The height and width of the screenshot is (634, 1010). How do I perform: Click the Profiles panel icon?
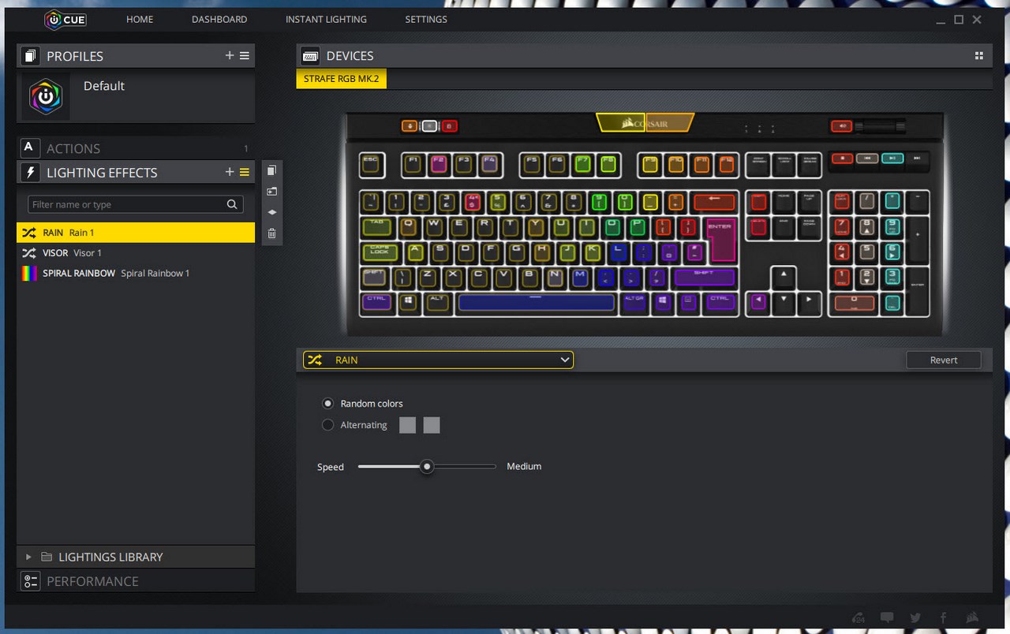pos(30,56)
